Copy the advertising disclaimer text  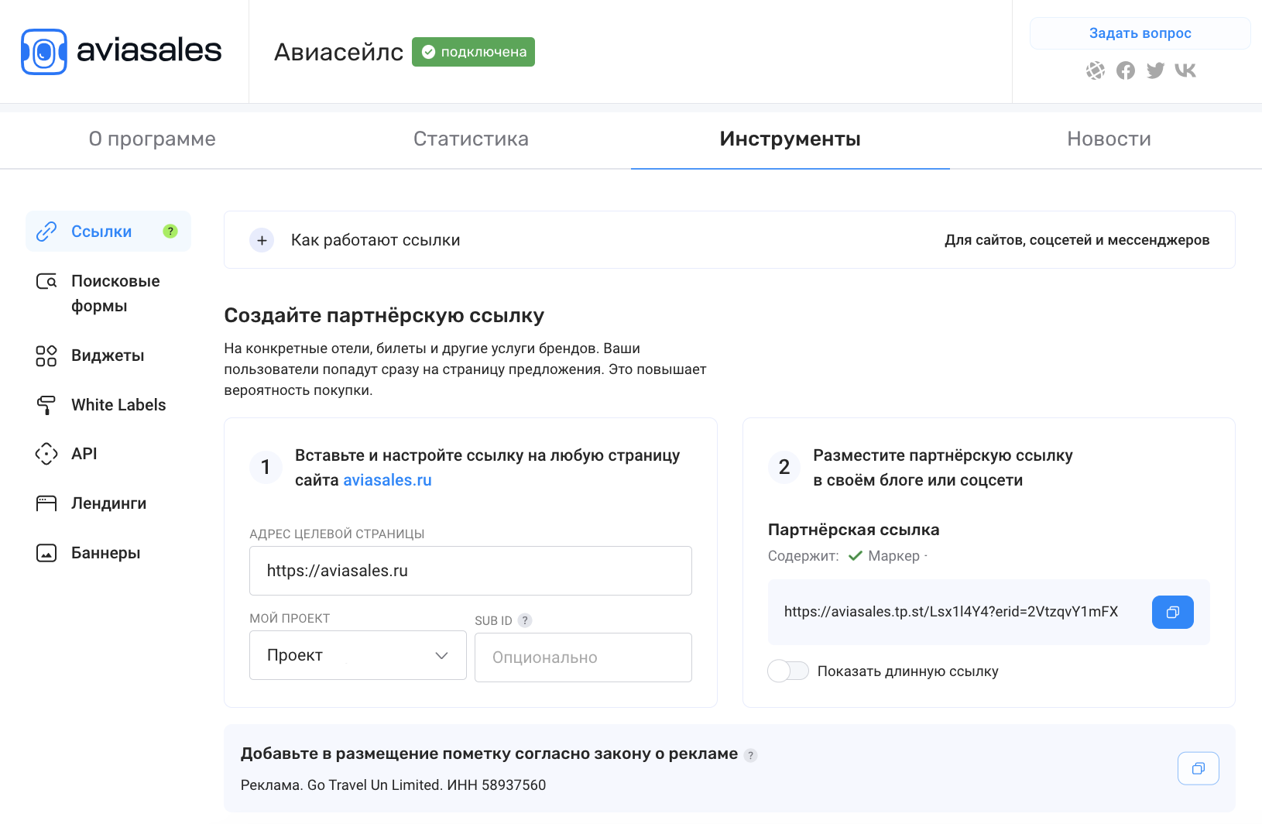coord(1198,768)
